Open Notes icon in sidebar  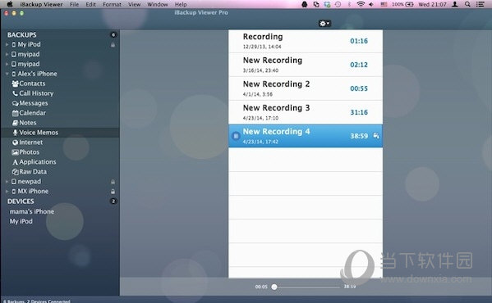point(15,123)
